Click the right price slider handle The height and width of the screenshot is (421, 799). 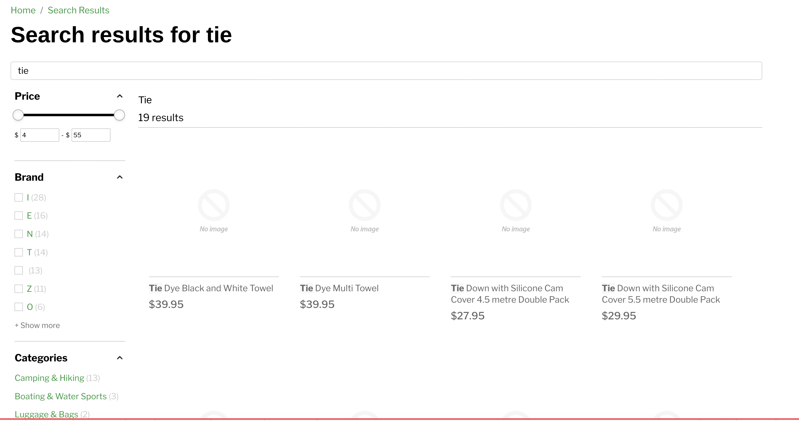click(x=119, y=115)
